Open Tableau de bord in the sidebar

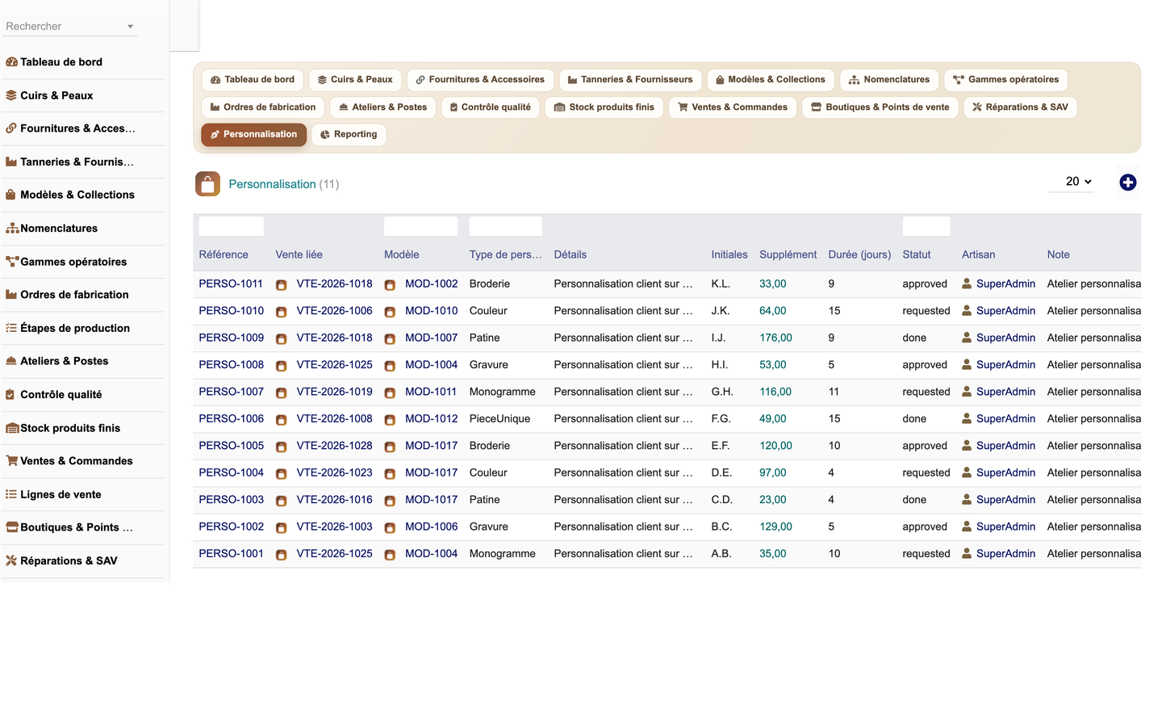pos(61,62)
